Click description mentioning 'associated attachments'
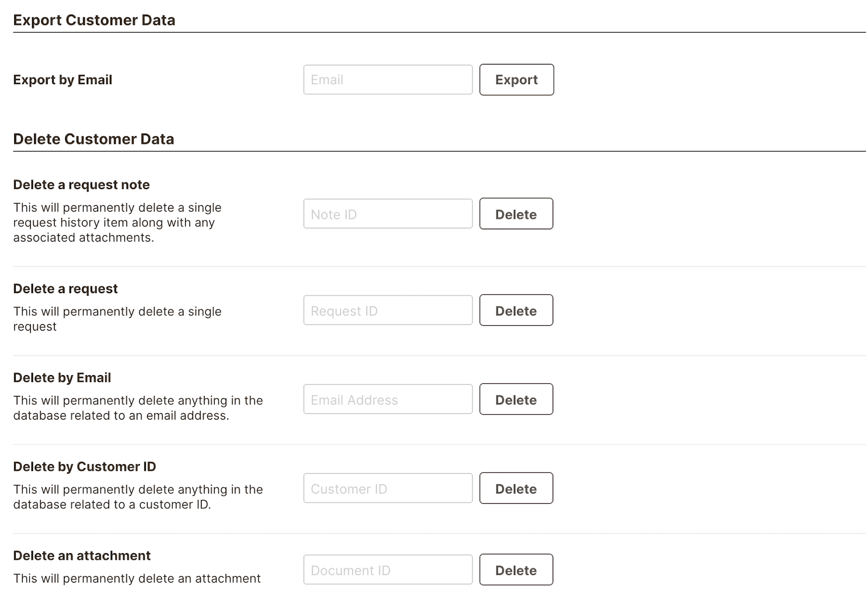Viewport: 868px width, 607px height. tap(118, 223)
